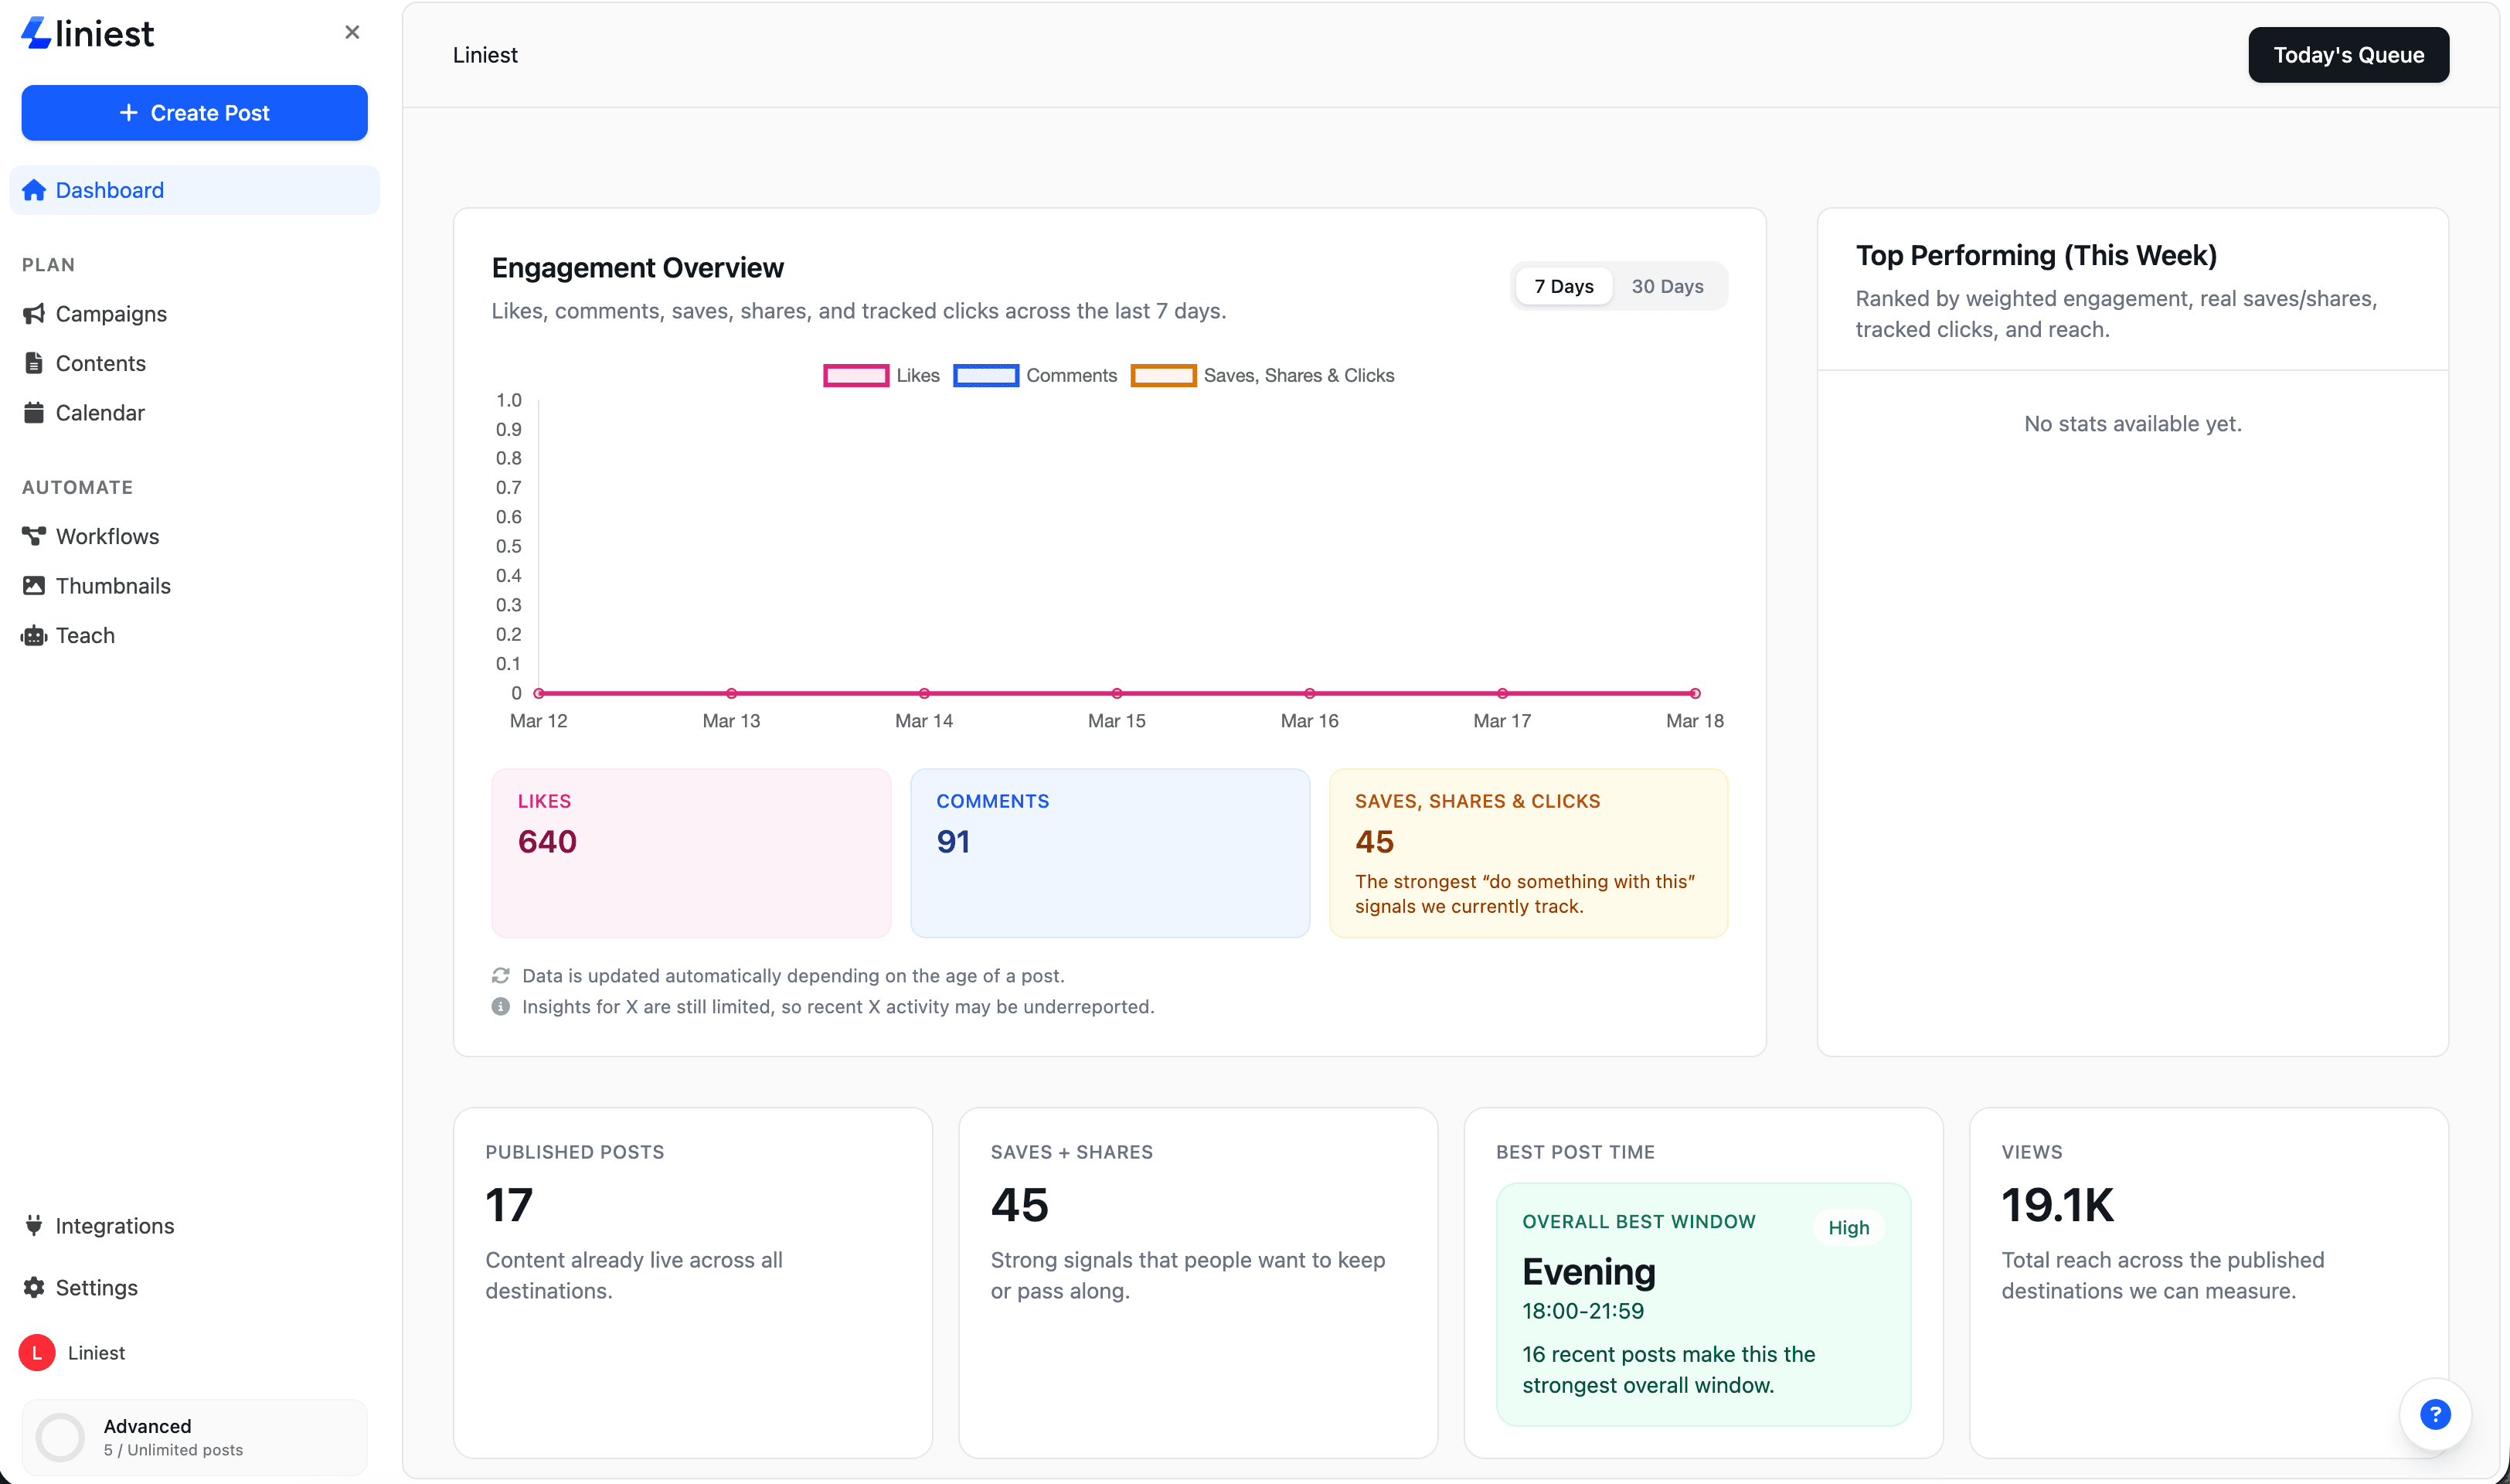Switch to the 30 Days view
This screenshot has height=1484, width=2510.
(x=1668, y=286)
